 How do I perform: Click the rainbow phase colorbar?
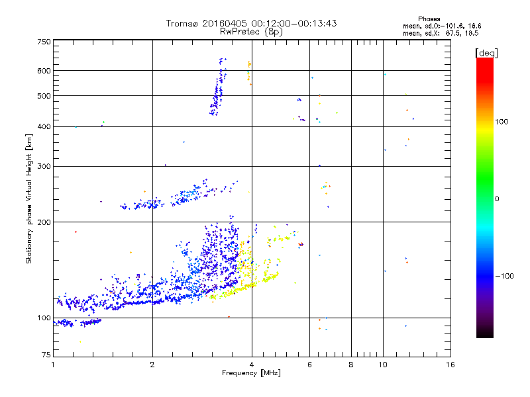click(x=485, y=197)
